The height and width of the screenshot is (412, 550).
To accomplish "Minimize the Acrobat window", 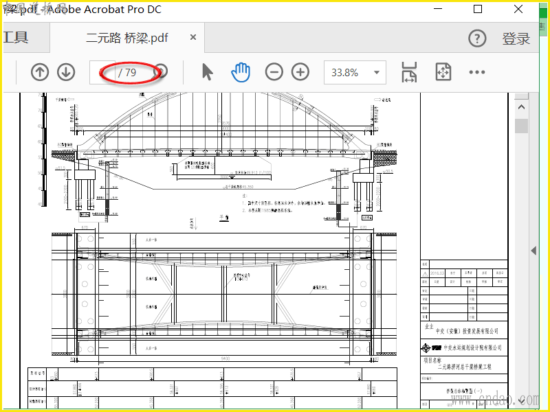I will pos(438,9).
